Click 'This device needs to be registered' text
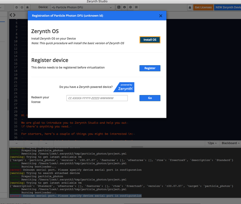Viewport: 241px width, 204px height. (68, 68)
